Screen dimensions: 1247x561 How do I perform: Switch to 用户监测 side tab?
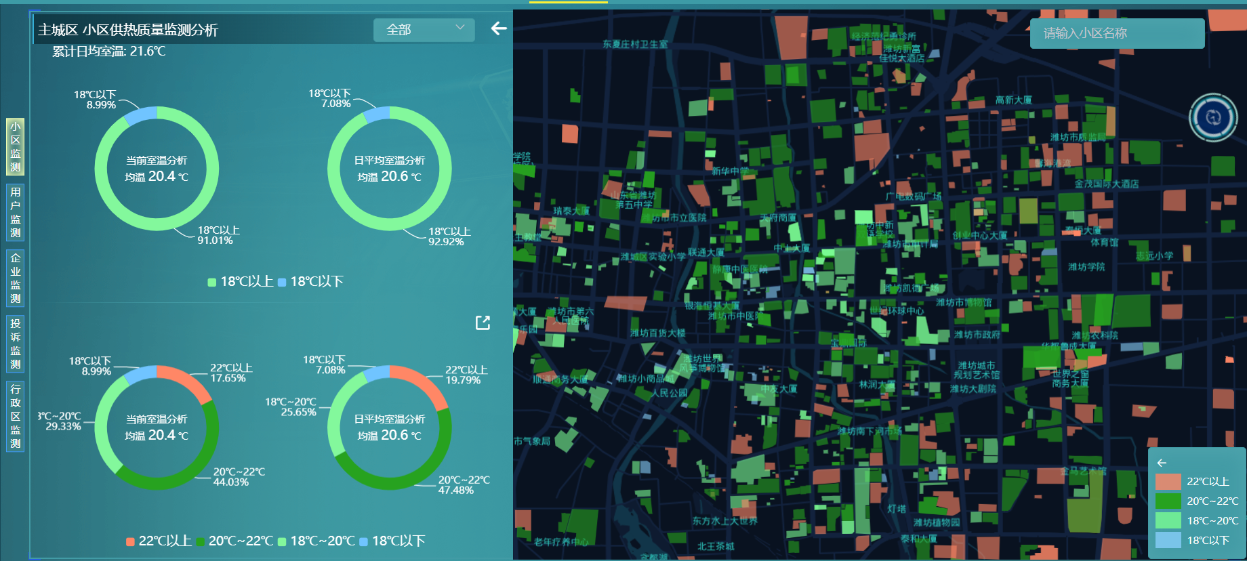16,212
